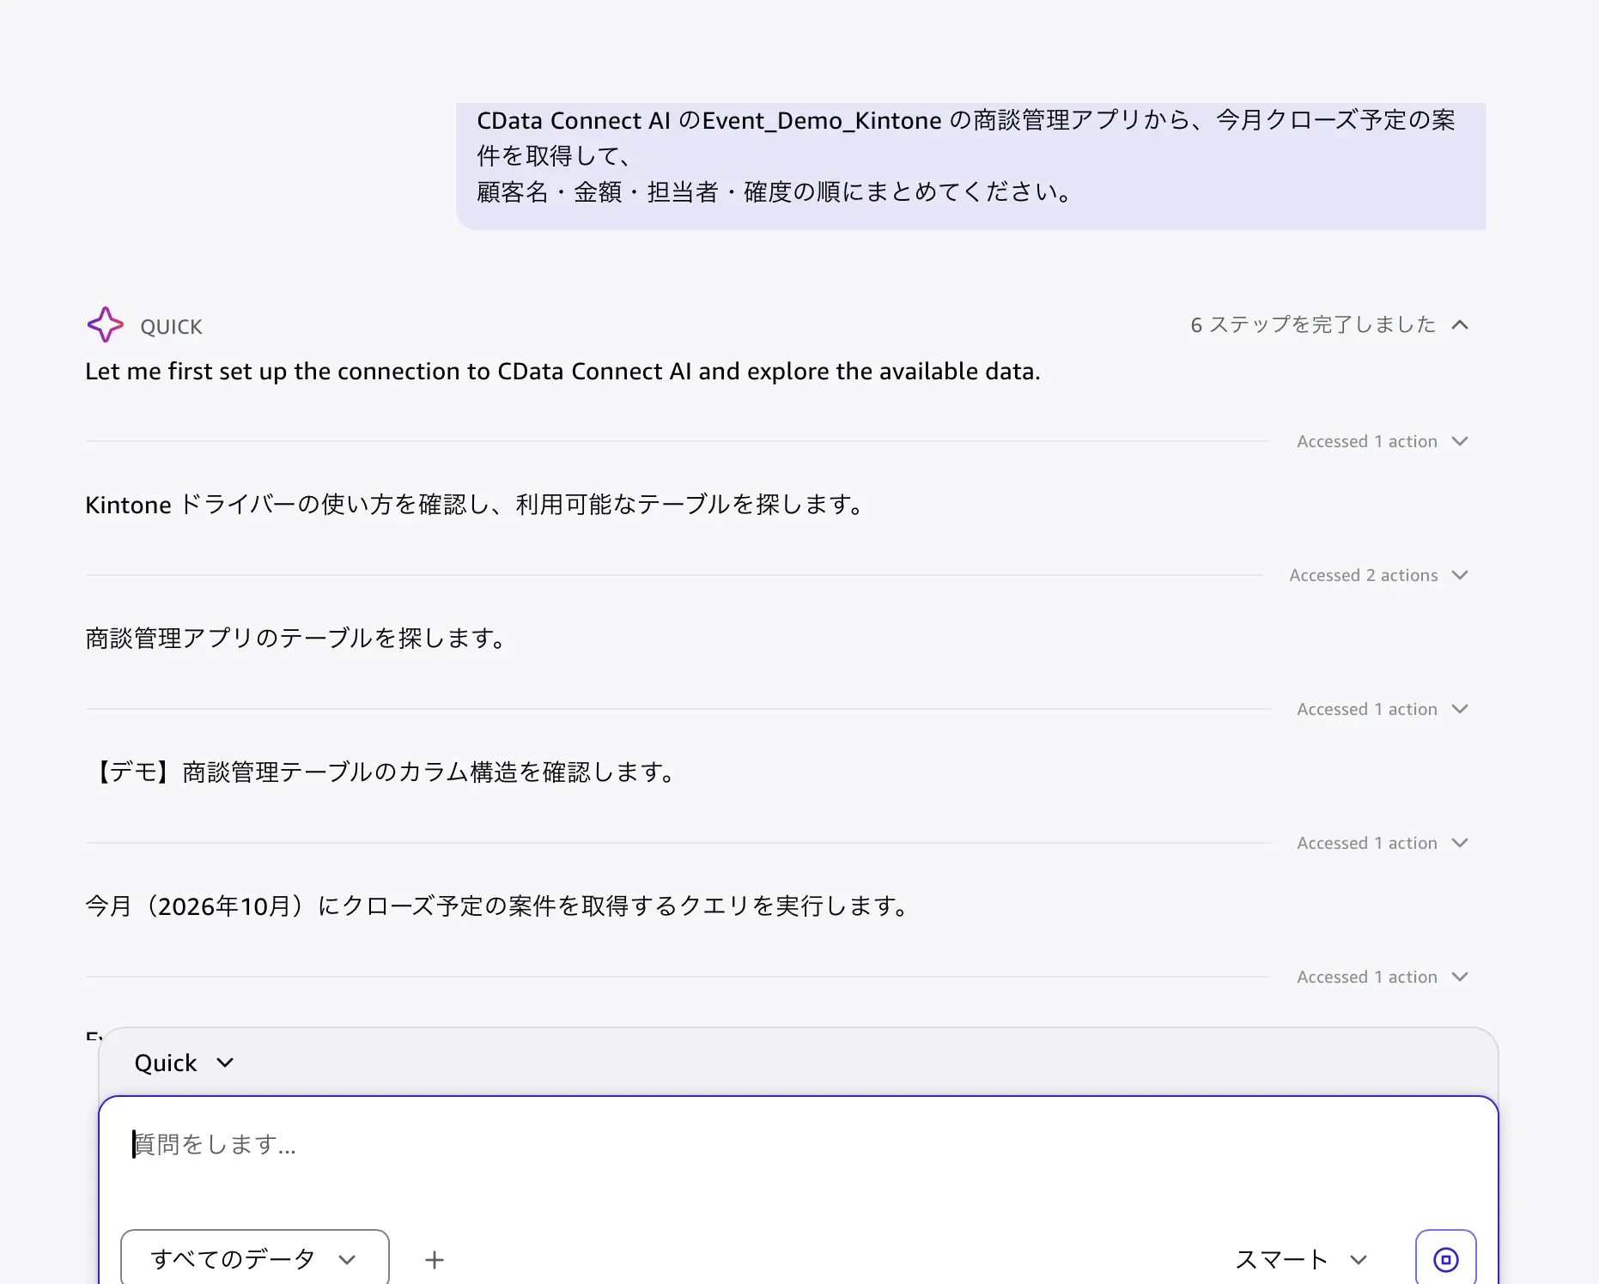The image size is (1599, 1284).
Task: Open the Quick agent dropdown
Action: tap(184, 1063)
